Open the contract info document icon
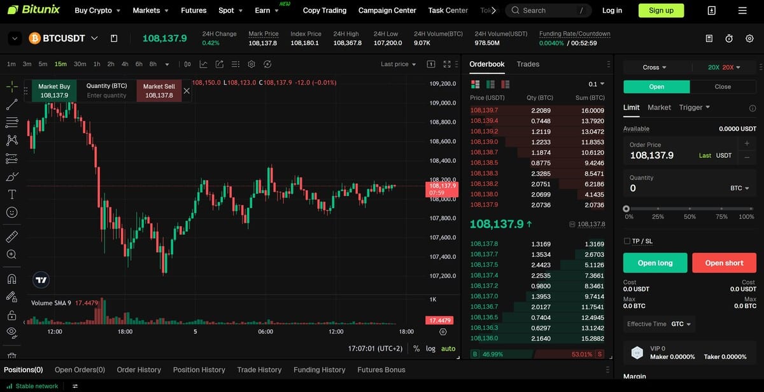This screenshot has height=392, width=764. pos(709,39)
